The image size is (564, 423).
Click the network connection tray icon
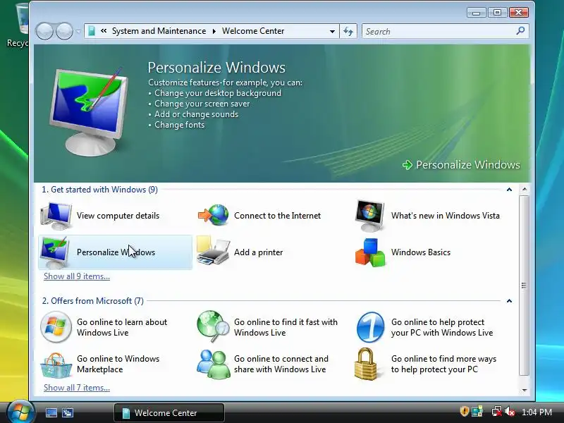pyautogui.click(x=496, y=412)
